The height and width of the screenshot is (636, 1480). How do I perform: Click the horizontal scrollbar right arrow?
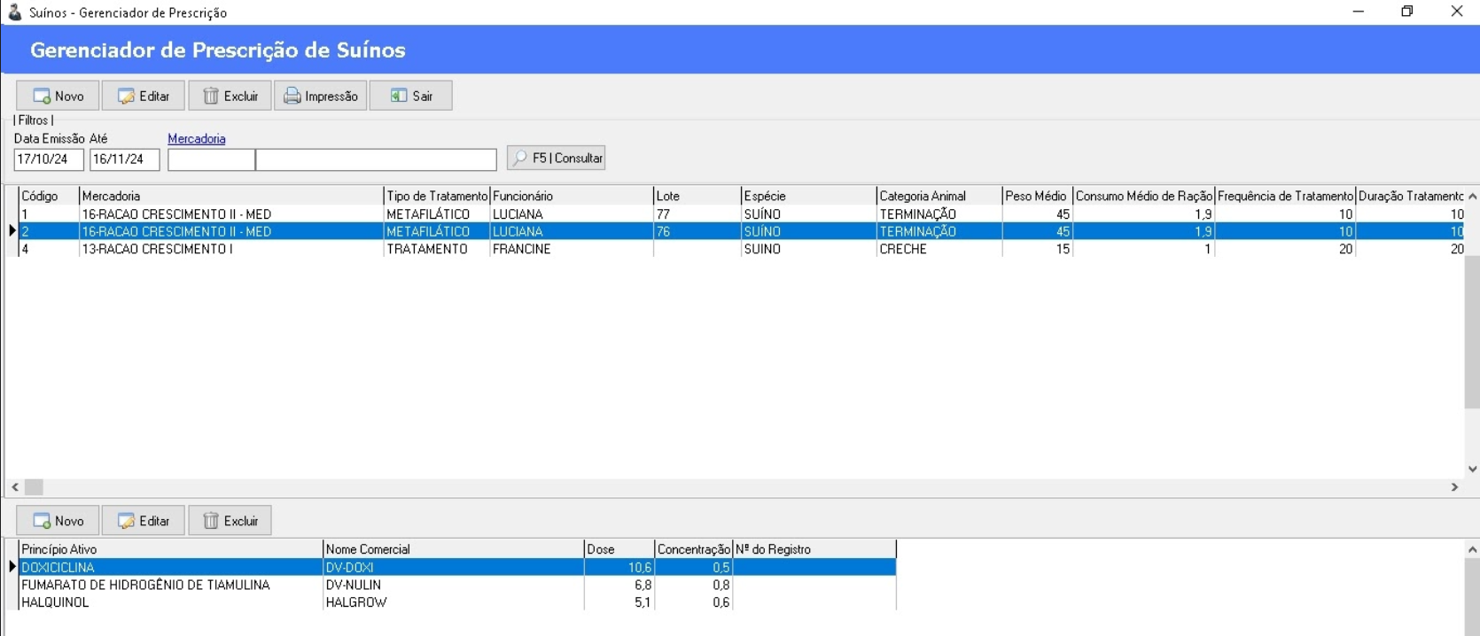tap(1454, 487)
